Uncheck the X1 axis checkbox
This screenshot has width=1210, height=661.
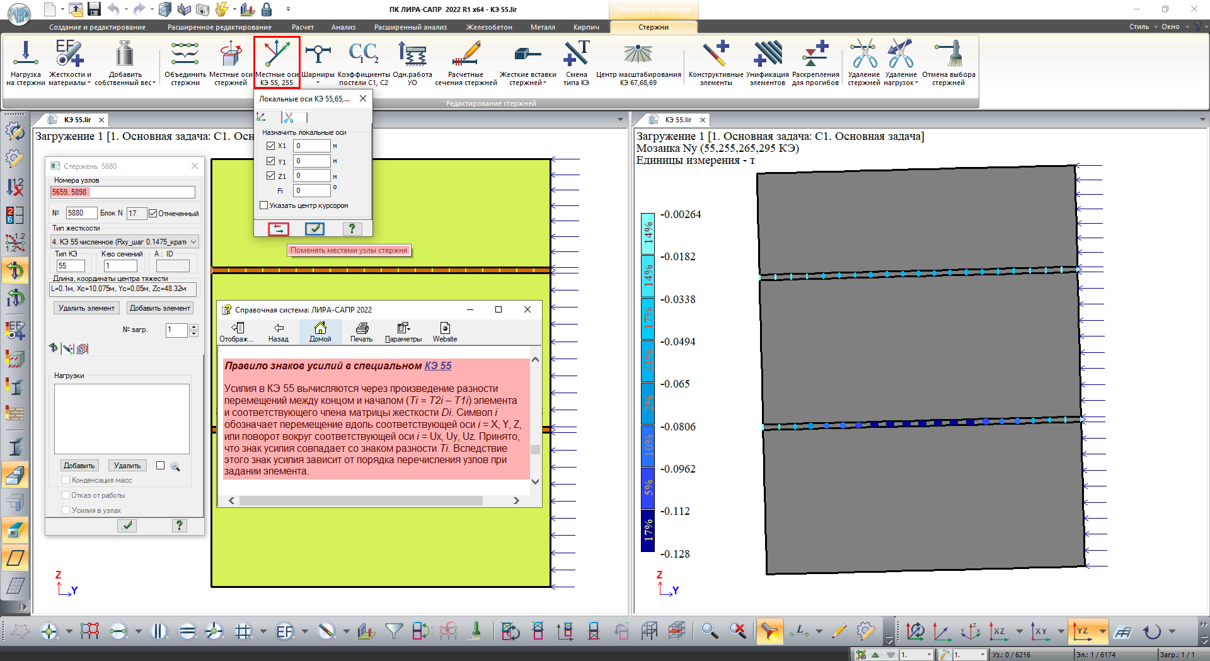click(271, 146)
